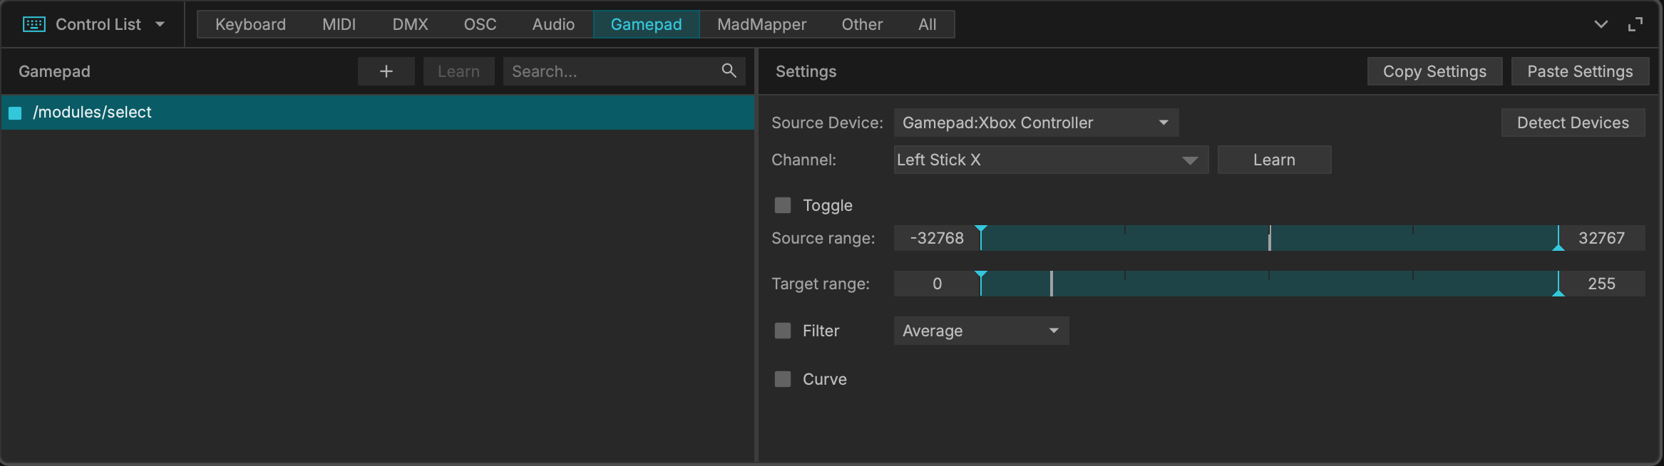Image resolution: width=1664 pixels, height=466 pixels.
Task: Click the Learn button beside Search
Action: (x=458, y=71)
